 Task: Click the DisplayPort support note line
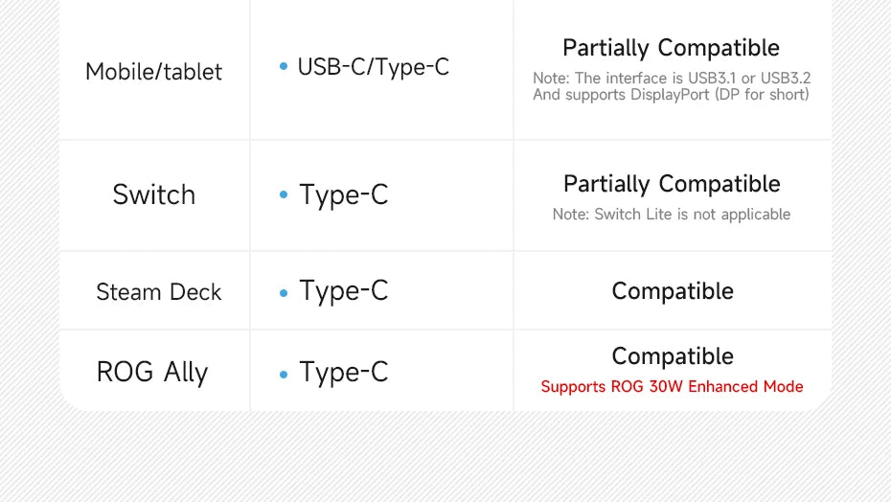pyautogui.click(x=671, y=95)
